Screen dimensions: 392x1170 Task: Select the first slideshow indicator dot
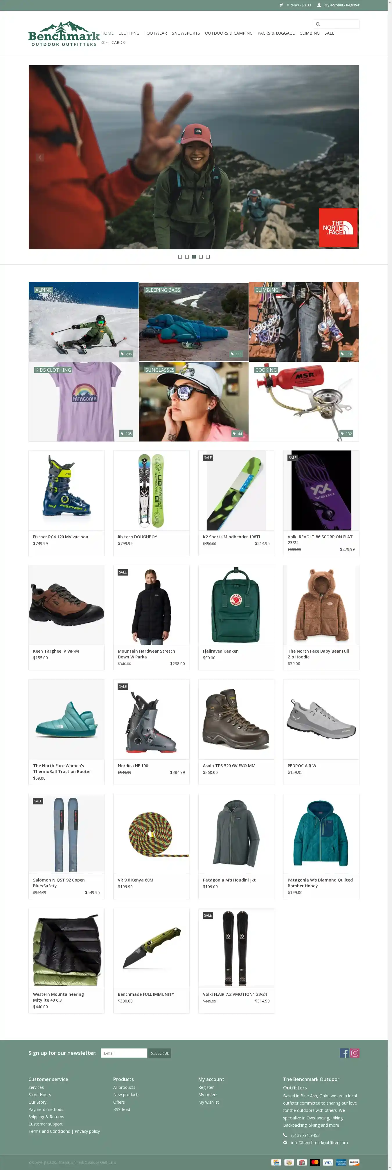pos(180,257)
